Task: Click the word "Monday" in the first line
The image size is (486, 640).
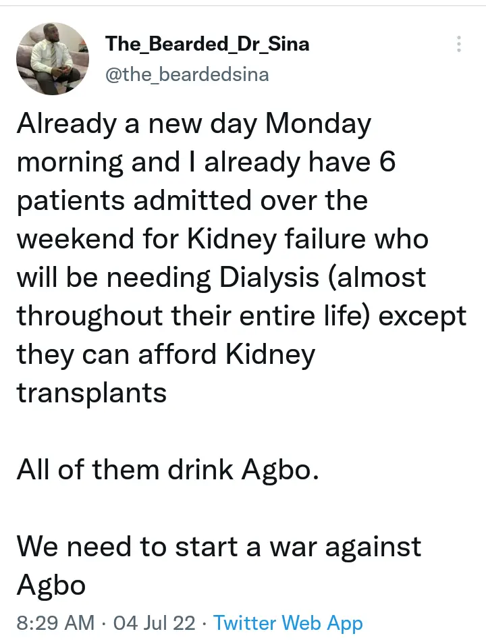Action: (319, 124)
